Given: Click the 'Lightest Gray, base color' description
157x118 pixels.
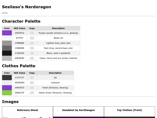Looking at the screenshot, I should [58, 43].
